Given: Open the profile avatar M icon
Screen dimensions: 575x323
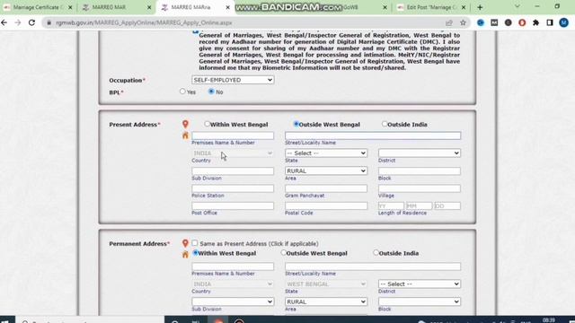Looking at the screenshot, I should 564,22.
